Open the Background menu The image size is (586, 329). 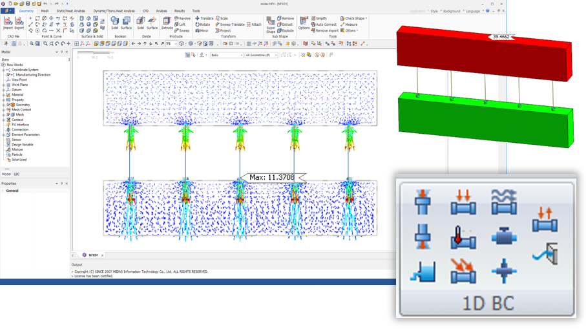(452, 11)
